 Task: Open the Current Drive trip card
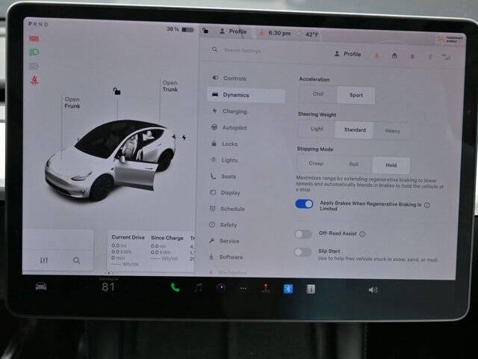tap(128, 251)
